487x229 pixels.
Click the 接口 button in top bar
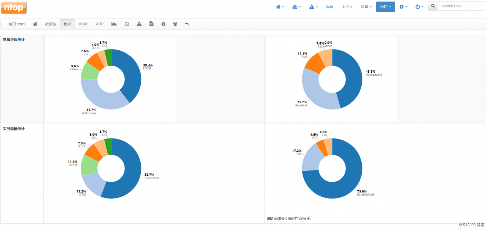pyautogui.click(x=385, y=7)
